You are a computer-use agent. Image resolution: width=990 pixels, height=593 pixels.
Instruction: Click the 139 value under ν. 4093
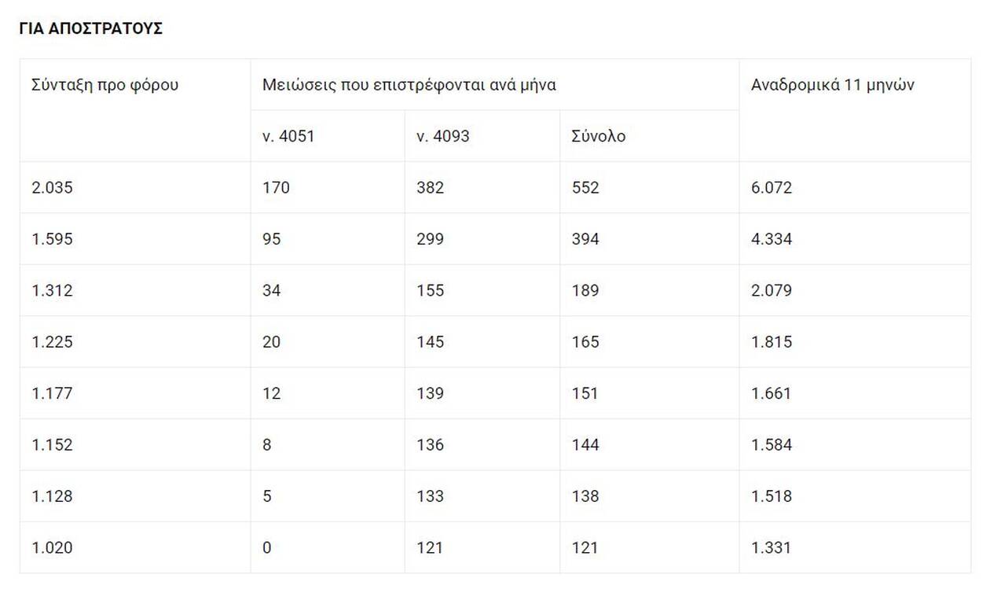(x=430, y=393)
